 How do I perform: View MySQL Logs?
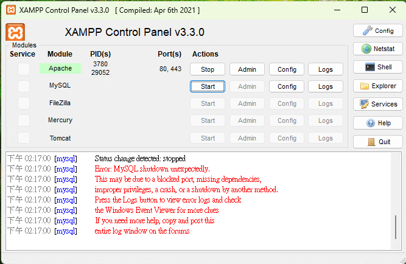326,86
